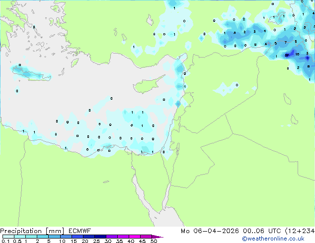
Task: Click the '00..06 UTC' time range text
Action: [x=262, y=231]
